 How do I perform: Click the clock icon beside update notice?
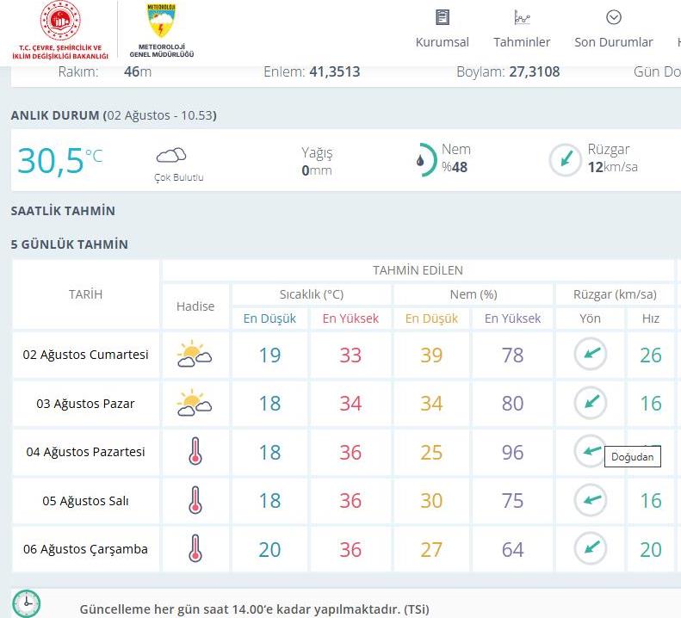click(27, 603)
